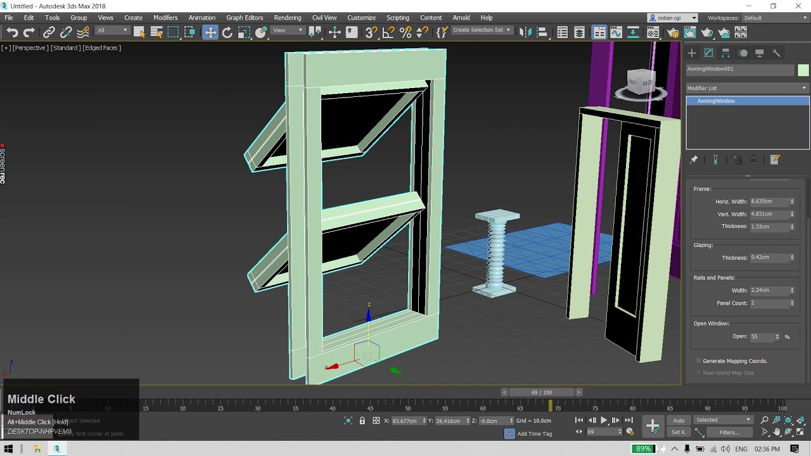The width and height of the screenshot is (811, 456).
Task: Open the selection filter All dropdown
Action: (x=112, y=30)
